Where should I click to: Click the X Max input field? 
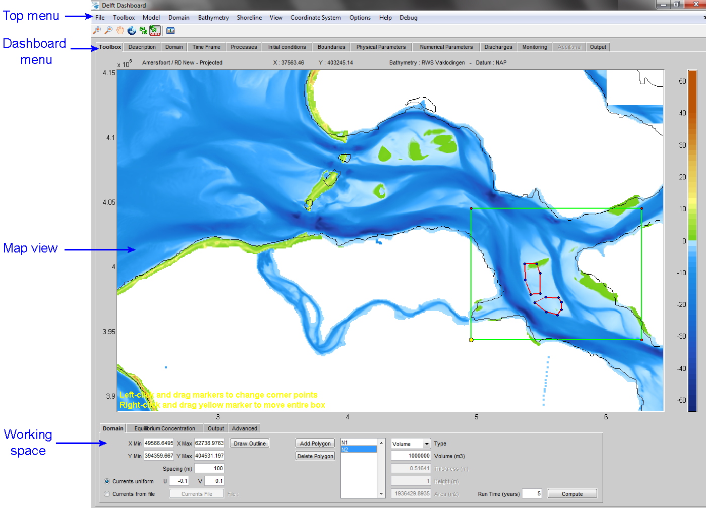(x=209, y=443)
